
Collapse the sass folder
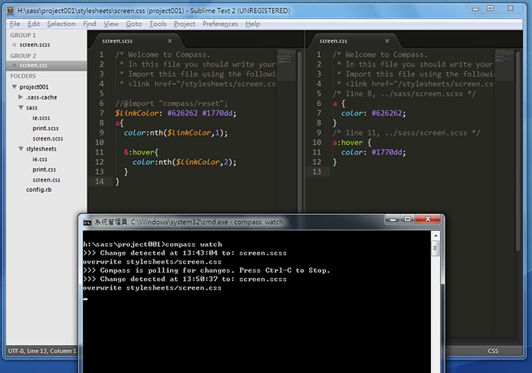(21, 107)
